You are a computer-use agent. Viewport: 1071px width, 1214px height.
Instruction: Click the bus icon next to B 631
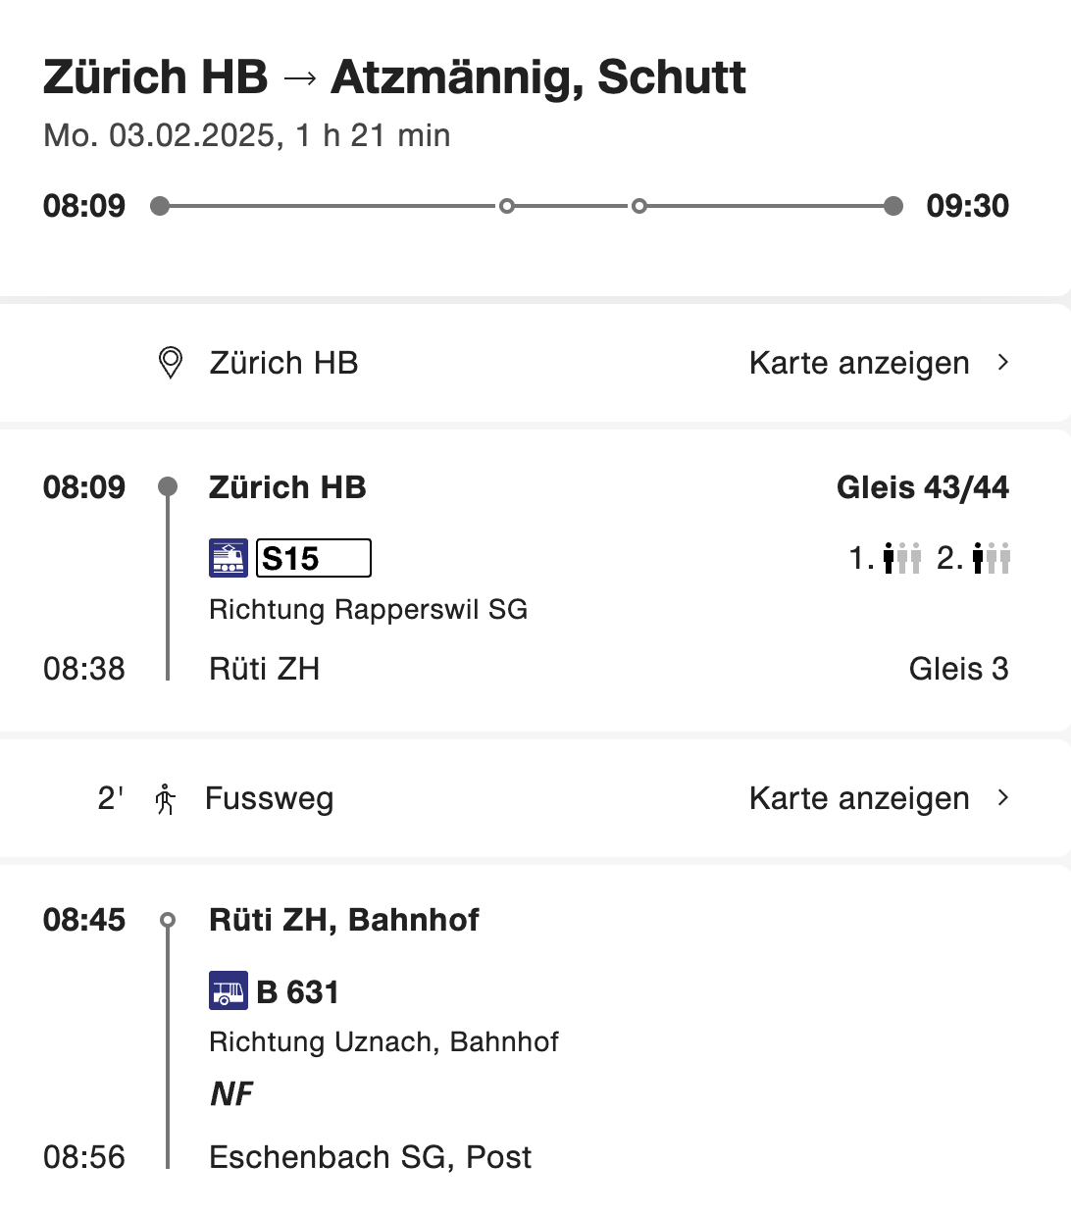(229, 990)
